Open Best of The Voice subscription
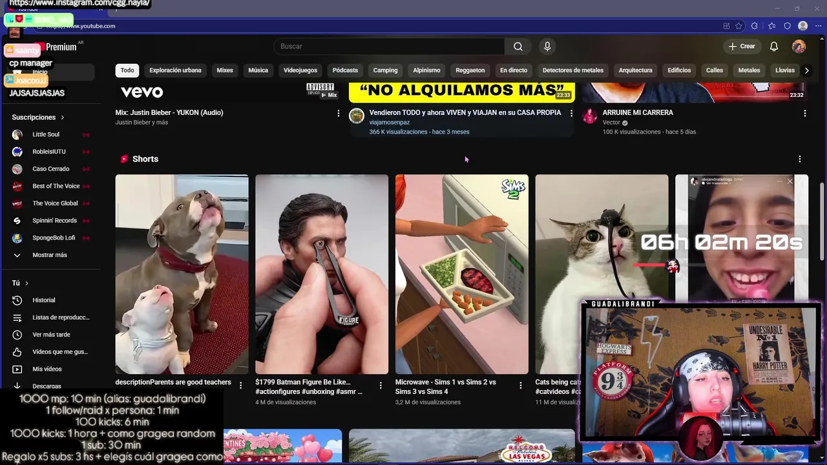This screenshot has width=827, height=465. coord(52,186)
